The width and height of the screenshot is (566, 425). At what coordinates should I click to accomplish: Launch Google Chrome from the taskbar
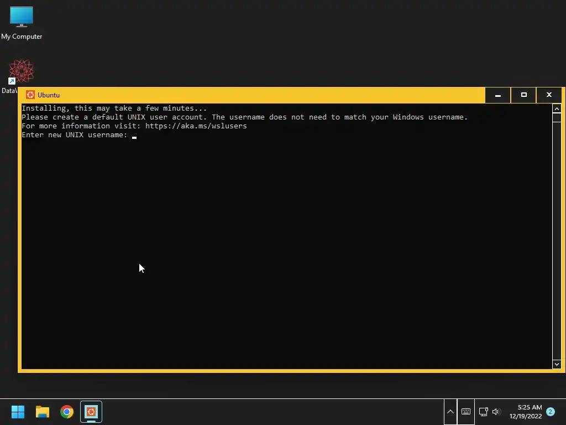(67, 412)
